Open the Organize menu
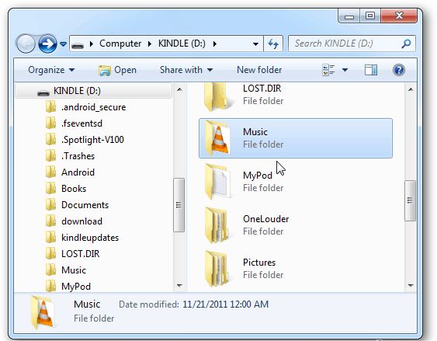 [x=51, y=70]
